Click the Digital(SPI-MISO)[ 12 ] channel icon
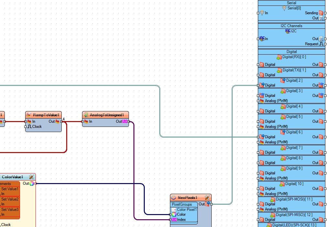Viewport: 327px width, 227px height. click(x=273, y=215)
